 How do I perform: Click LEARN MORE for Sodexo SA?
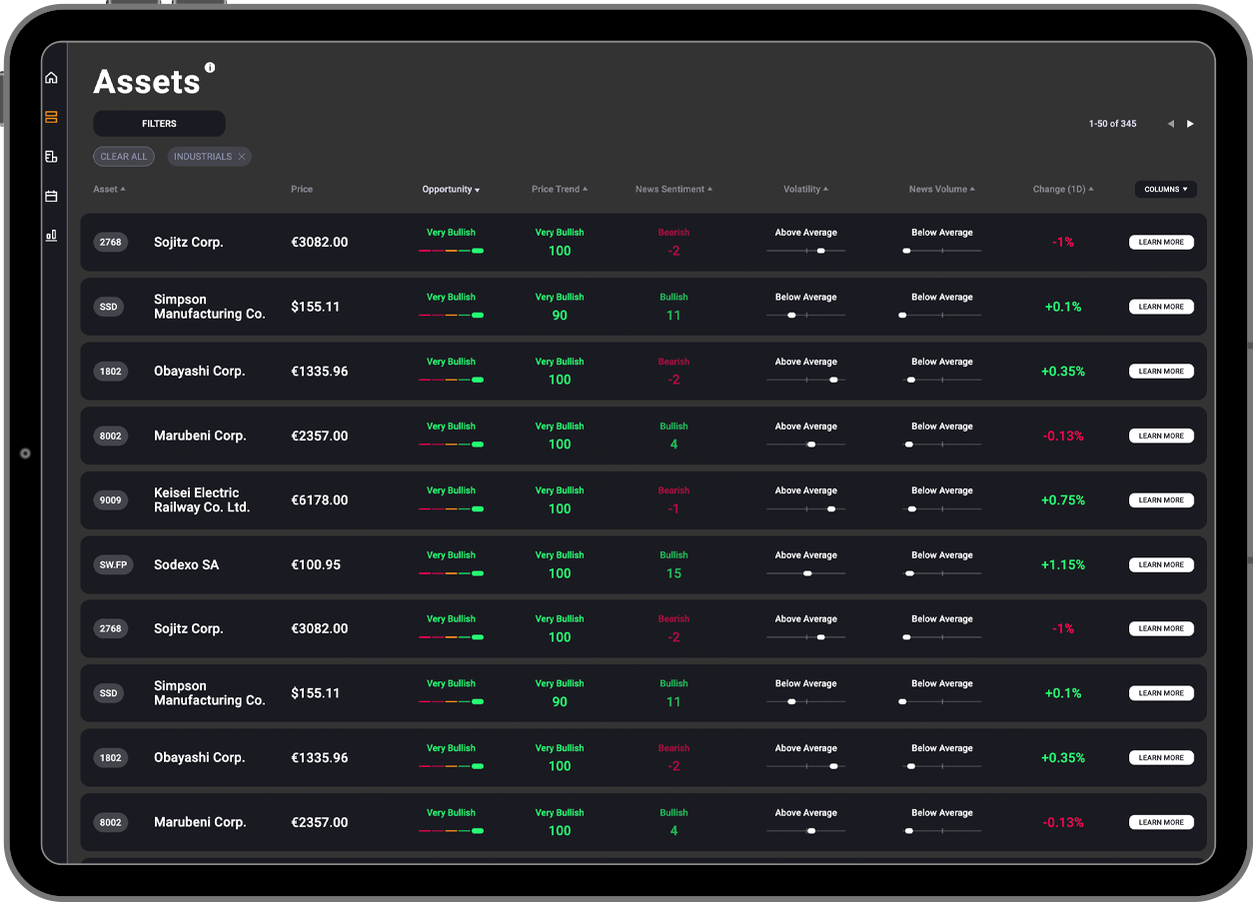(1160, 564)
